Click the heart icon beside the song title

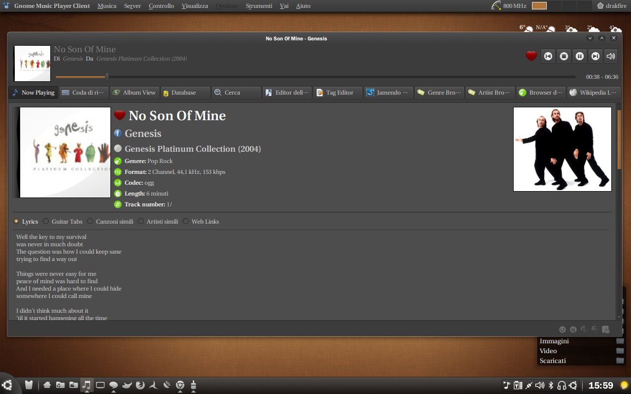pyautogui.click(x=119, y=115)
